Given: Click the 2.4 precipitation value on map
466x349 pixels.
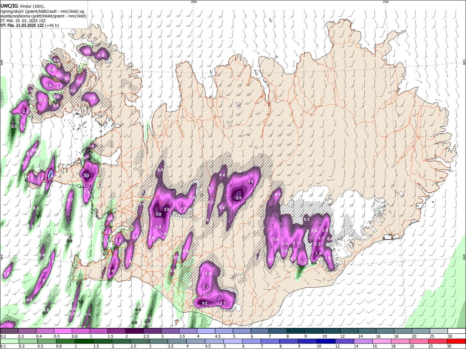Looking at the screenshot, I should pos(318,253).
